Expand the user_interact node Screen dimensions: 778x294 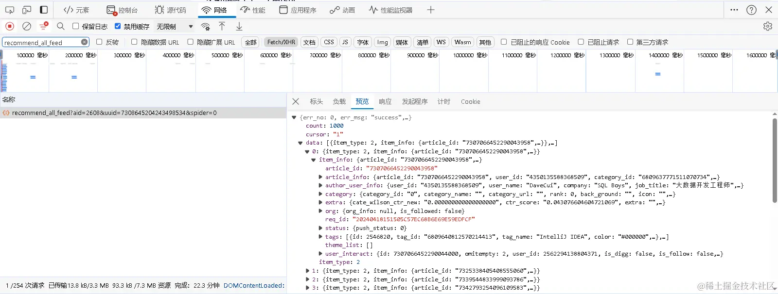coord(320,254)
